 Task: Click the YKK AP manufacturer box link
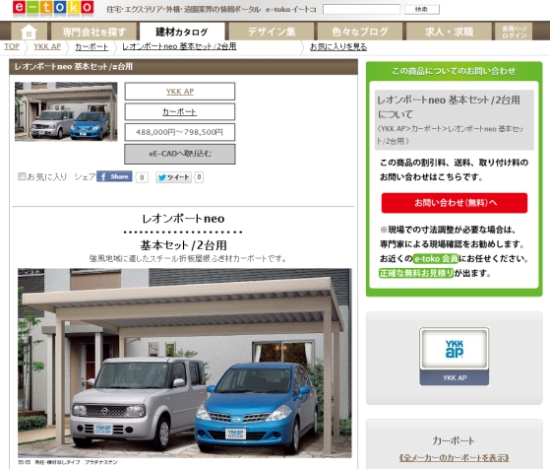pyautogui.click(x=180, y=92)
